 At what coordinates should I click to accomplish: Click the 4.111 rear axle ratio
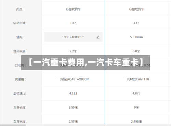[x=73, y=93]
